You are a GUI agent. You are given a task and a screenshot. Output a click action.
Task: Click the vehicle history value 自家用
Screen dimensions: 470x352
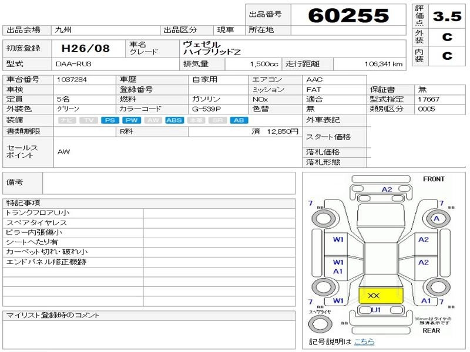tap(204, 80)
